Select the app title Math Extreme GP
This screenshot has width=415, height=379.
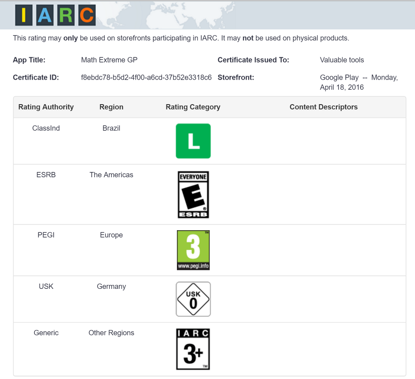click(109, 60)
